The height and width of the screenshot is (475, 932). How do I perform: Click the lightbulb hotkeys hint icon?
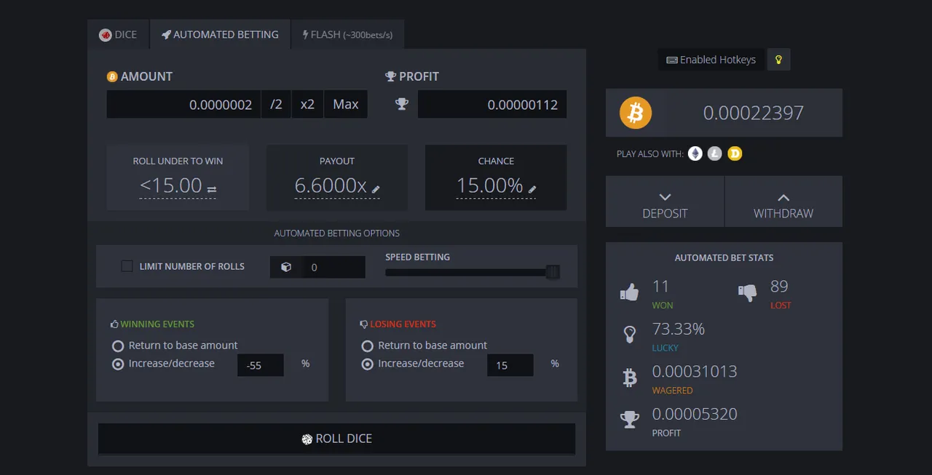[x=778, y=60]
